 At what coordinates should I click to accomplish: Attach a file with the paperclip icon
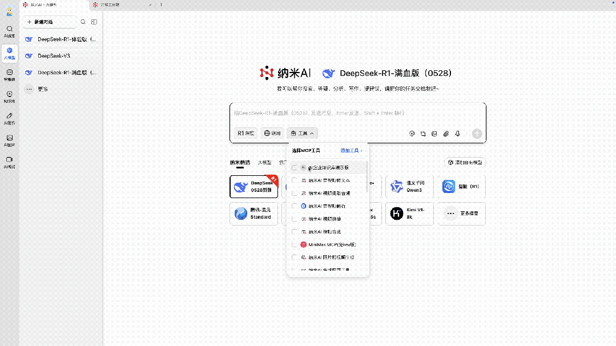pos(446,134)
